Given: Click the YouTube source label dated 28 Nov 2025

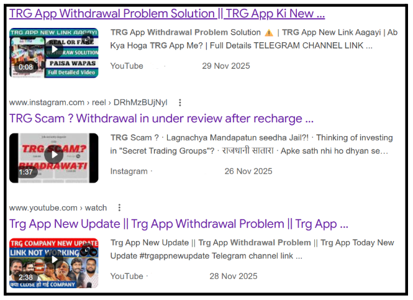Looking at the screenshot, I should (127, 276).
